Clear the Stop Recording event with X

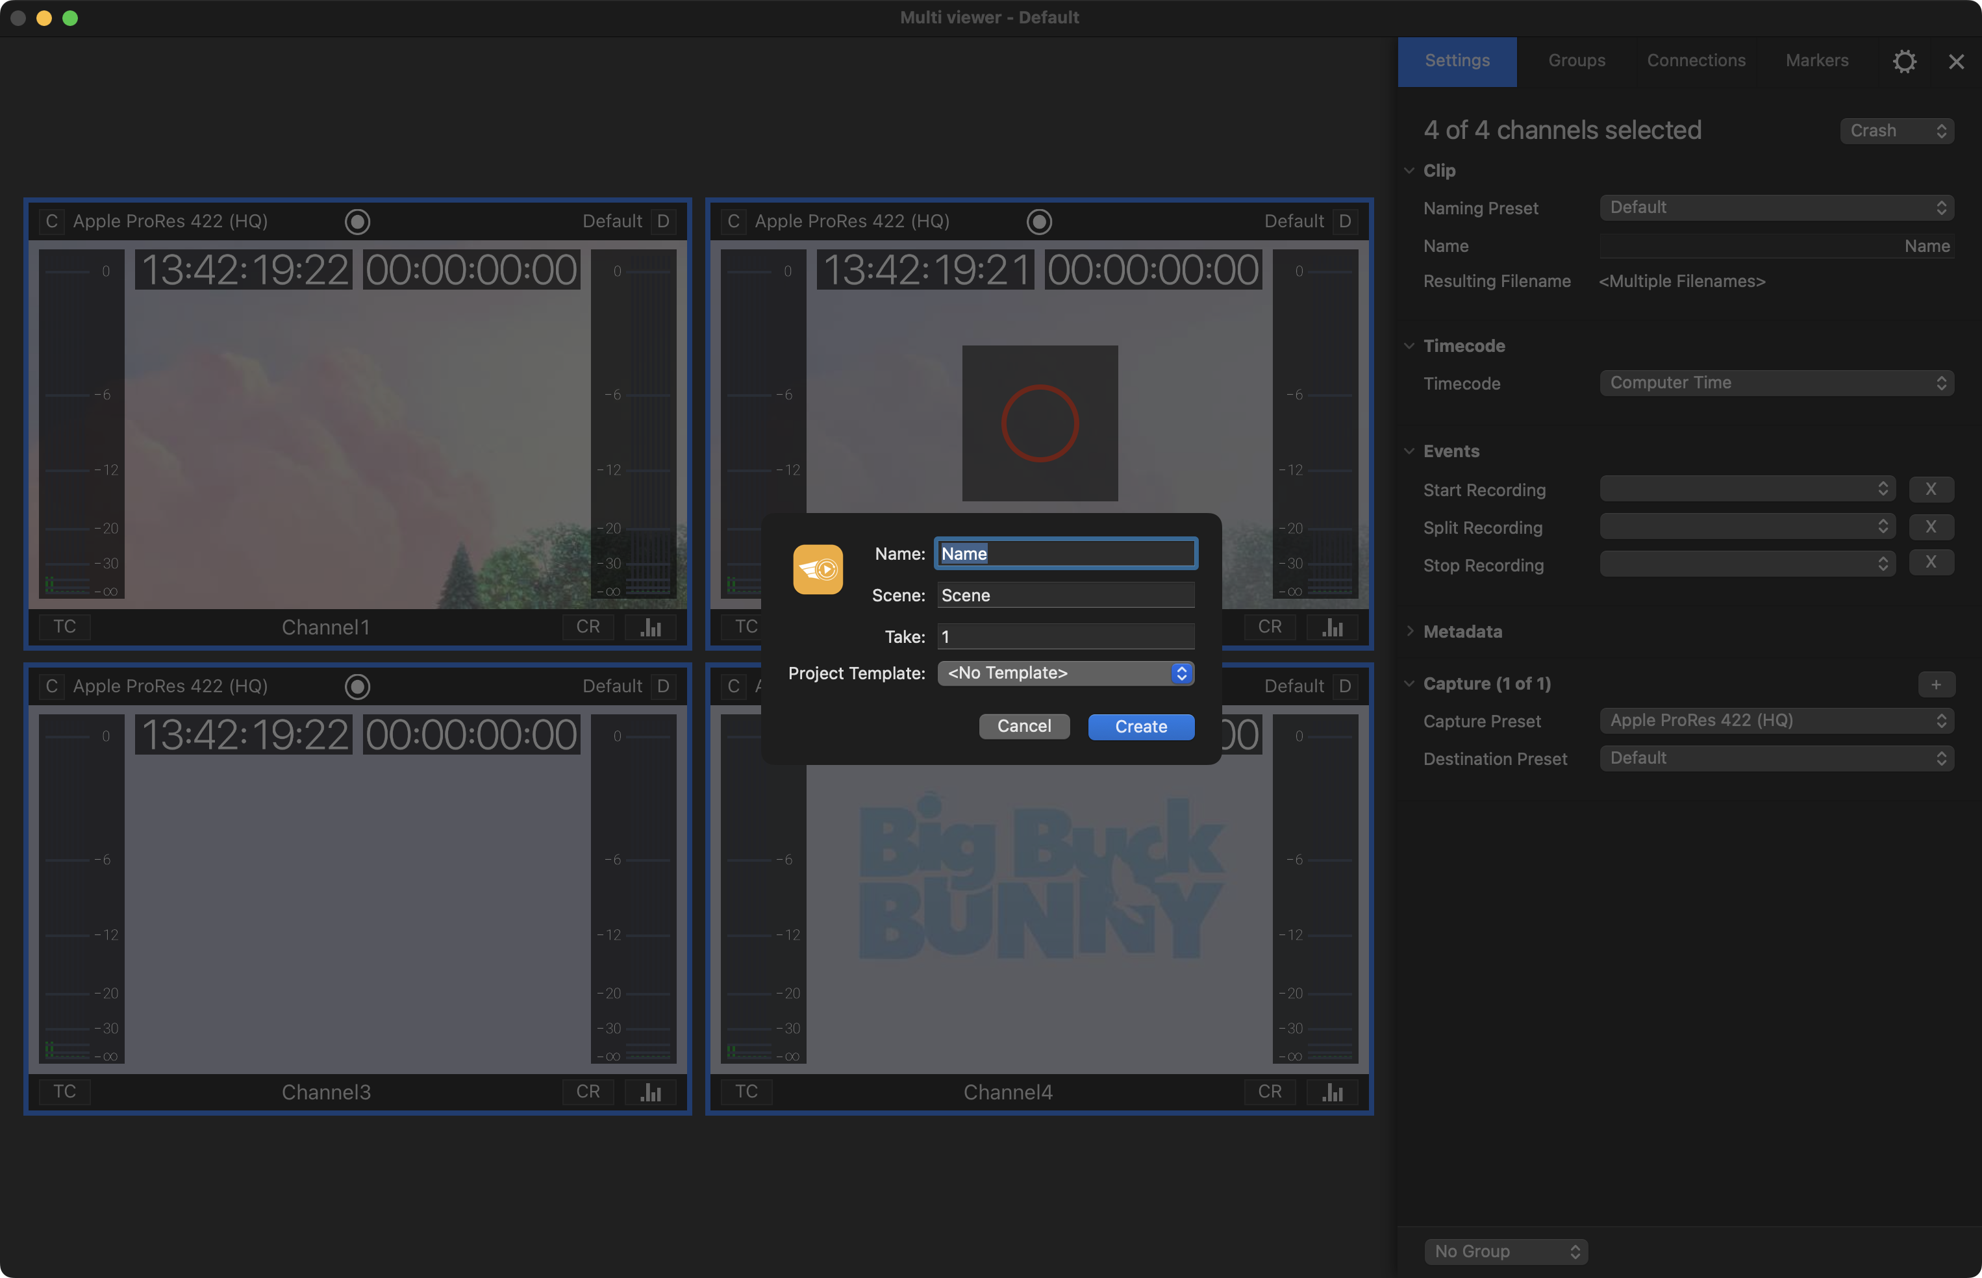pyautogui.click(x=1931, y=562)
